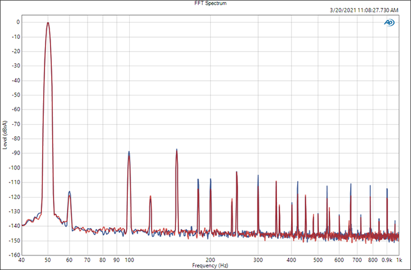Click the -80 level axis tick label

[x=16, y=139]
